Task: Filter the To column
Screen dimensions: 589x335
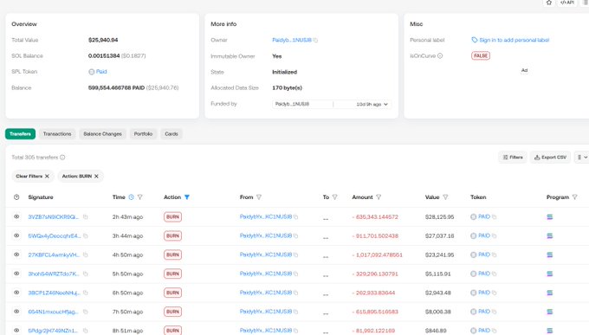Action: (334, 197)
